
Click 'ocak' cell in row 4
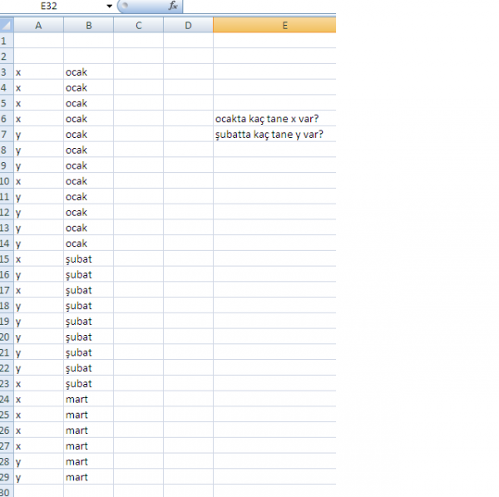[88, 87]
